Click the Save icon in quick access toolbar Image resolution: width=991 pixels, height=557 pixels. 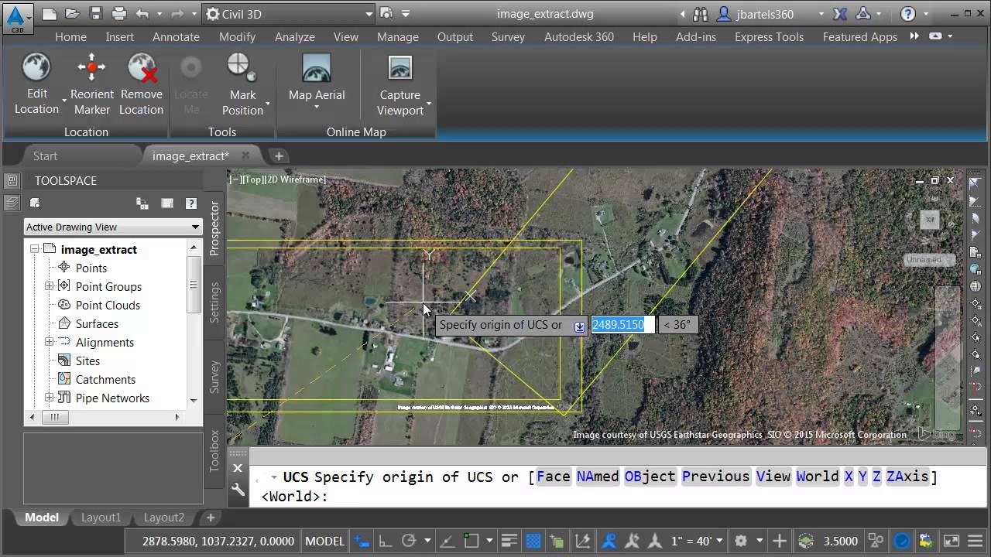click(95, 14)
